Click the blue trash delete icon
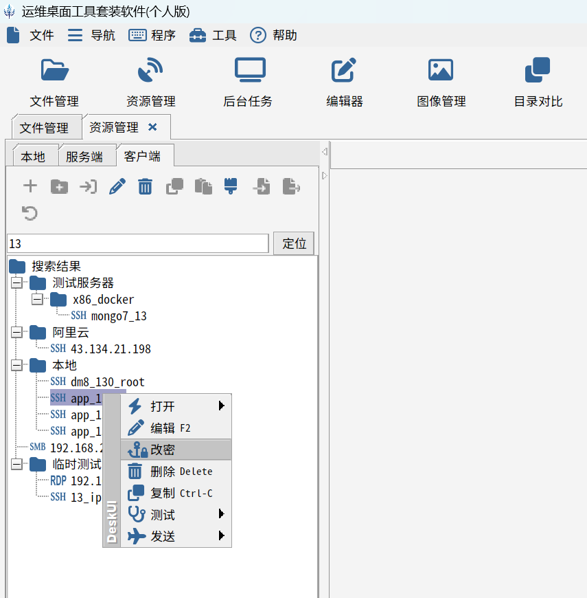 click(x=145, y=186)
